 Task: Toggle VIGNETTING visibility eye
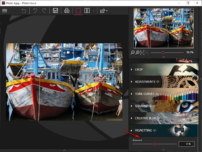155,130
